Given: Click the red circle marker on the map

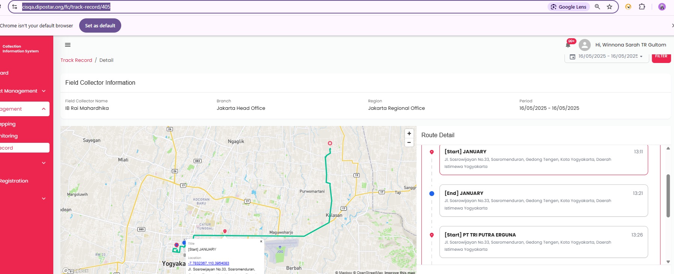Looking at the screenshot, I should tap(330, 143).
